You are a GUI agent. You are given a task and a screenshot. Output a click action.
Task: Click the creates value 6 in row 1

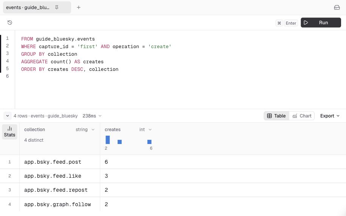point(106,162)
